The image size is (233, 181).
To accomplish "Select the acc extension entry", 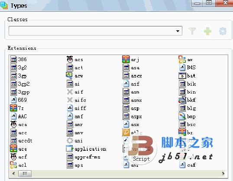I will pos(19,133).
